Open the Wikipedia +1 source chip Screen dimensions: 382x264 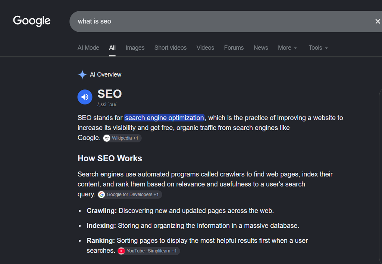click(x=122, y=138)
